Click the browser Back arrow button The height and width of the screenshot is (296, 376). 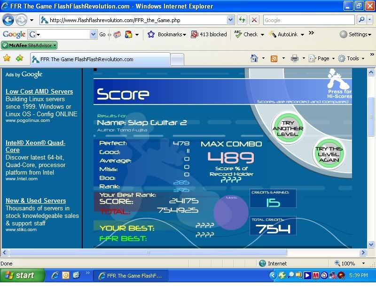[8, 20]
